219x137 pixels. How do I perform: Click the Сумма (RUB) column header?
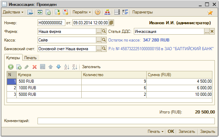pos(179,75)
